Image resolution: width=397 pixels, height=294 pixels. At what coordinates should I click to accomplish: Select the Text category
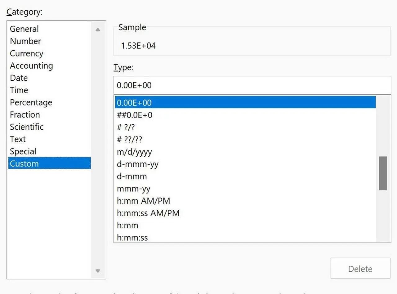click(50, 139)
